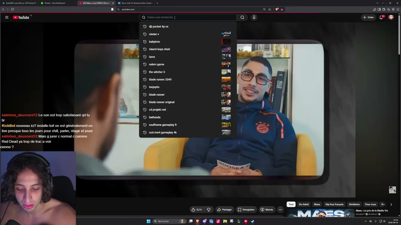Select the "Hip-hop français" filter chip
The width and height of the screenshot is (401, 225).
pos(334,204)
